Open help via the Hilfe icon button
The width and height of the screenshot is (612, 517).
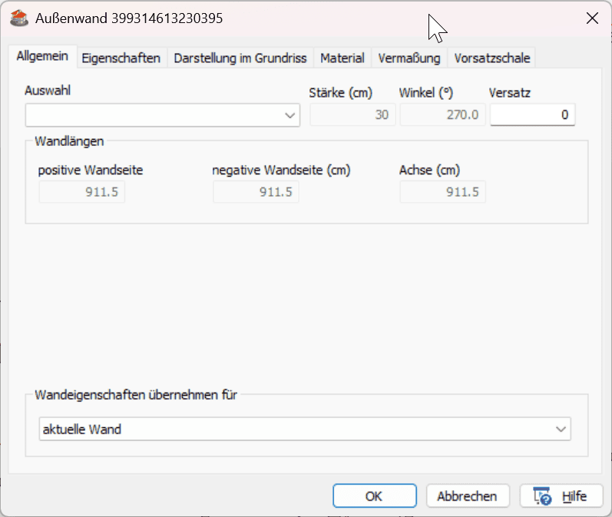click(561, 496)
